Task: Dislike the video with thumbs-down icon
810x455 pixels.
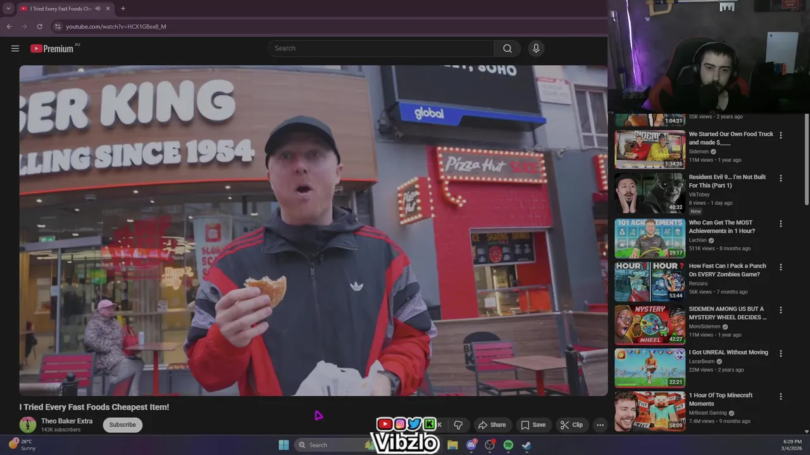Action: point(458,425)
